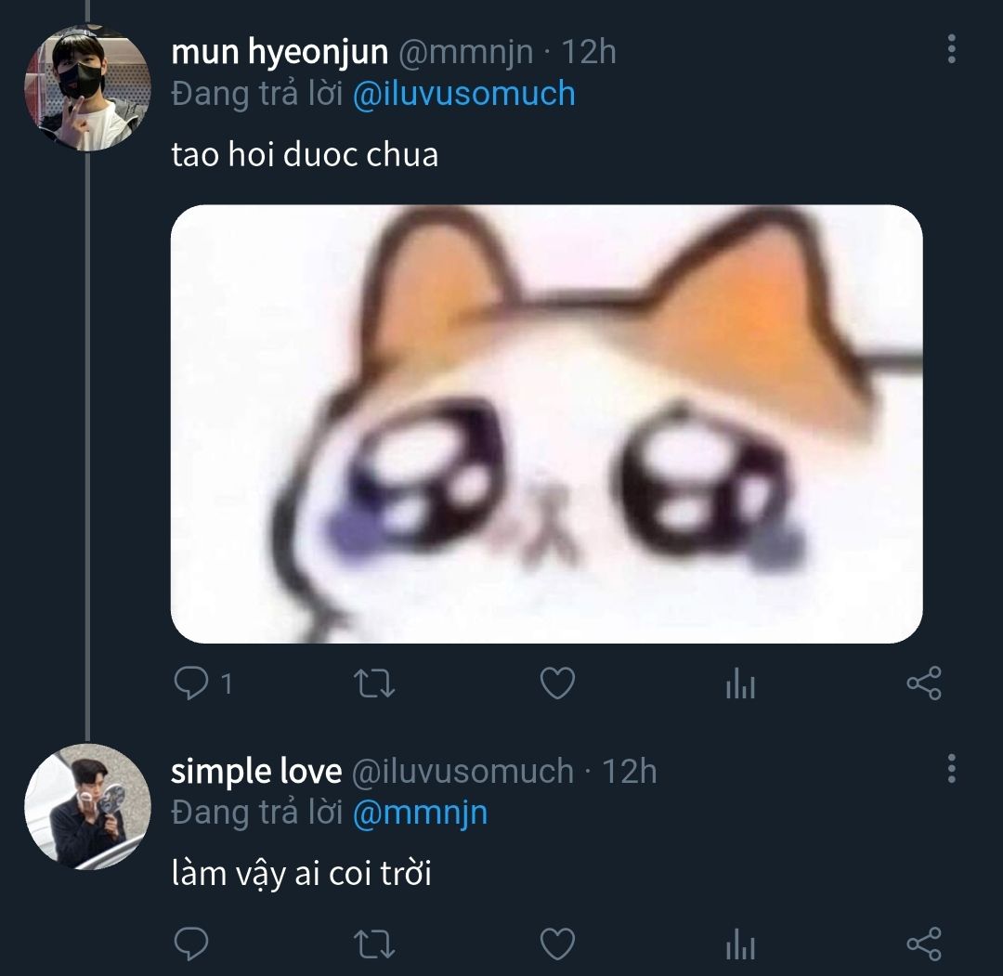Viewport: 1003px width, 976px height.
Task: Reply to mun hyeonjun's tweet
Action: (192, 684)
